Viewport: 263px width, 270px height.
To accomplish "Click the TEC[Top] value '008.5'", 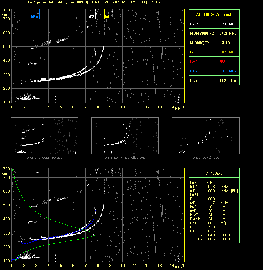I will [x=211, y=239].
